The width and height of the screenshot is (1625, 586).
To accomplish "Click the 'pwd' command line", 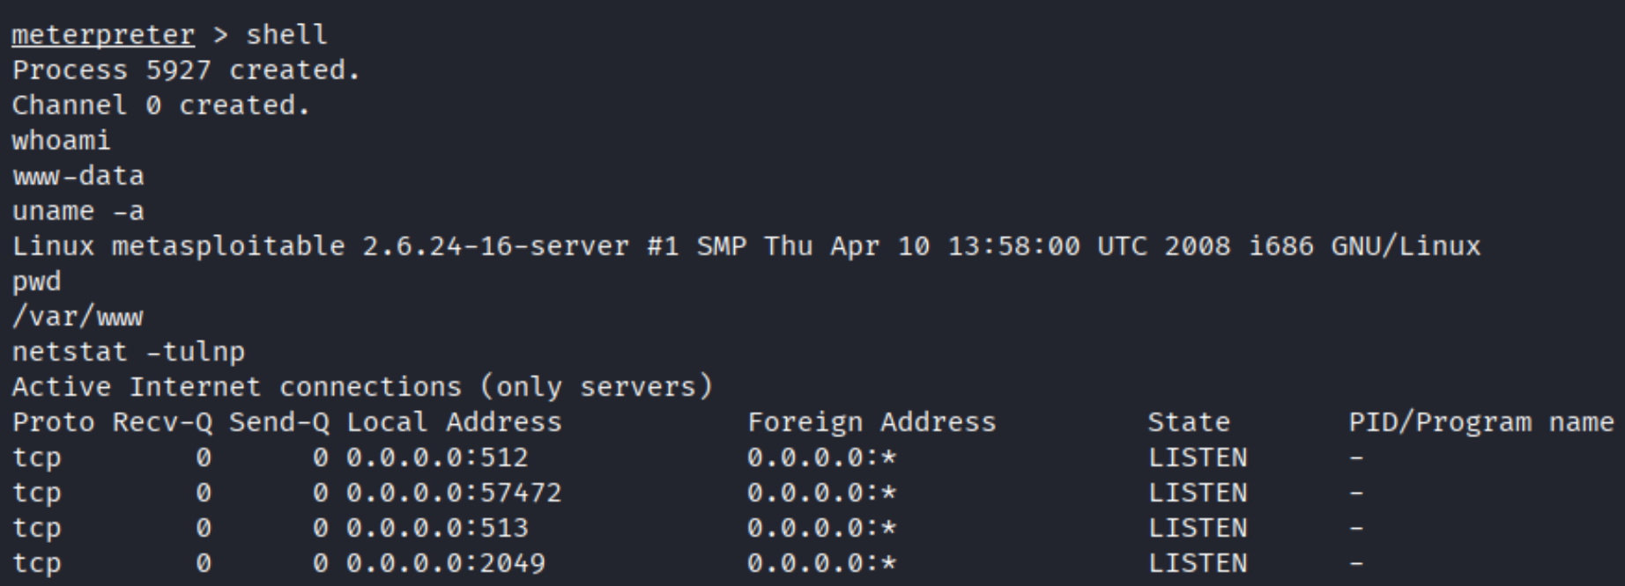I will click(x=36, y=282).
